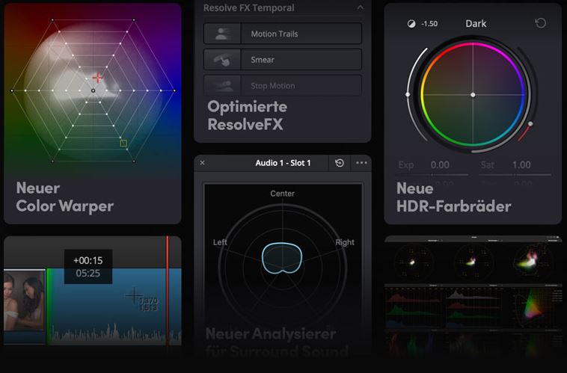Image resolution: width=567 pixels, height=373 pixels.
Task: Click the Smear effect hand icon
Action: (x=222, y=60)
